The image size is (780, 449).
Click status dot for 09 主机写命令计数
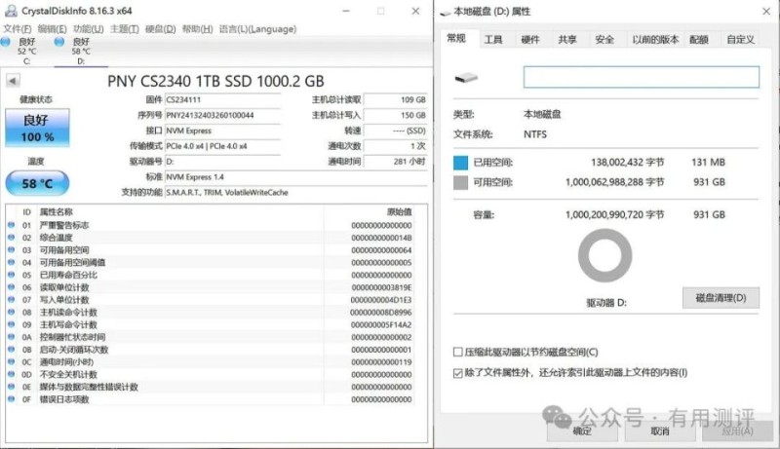(x=11, y=324)
